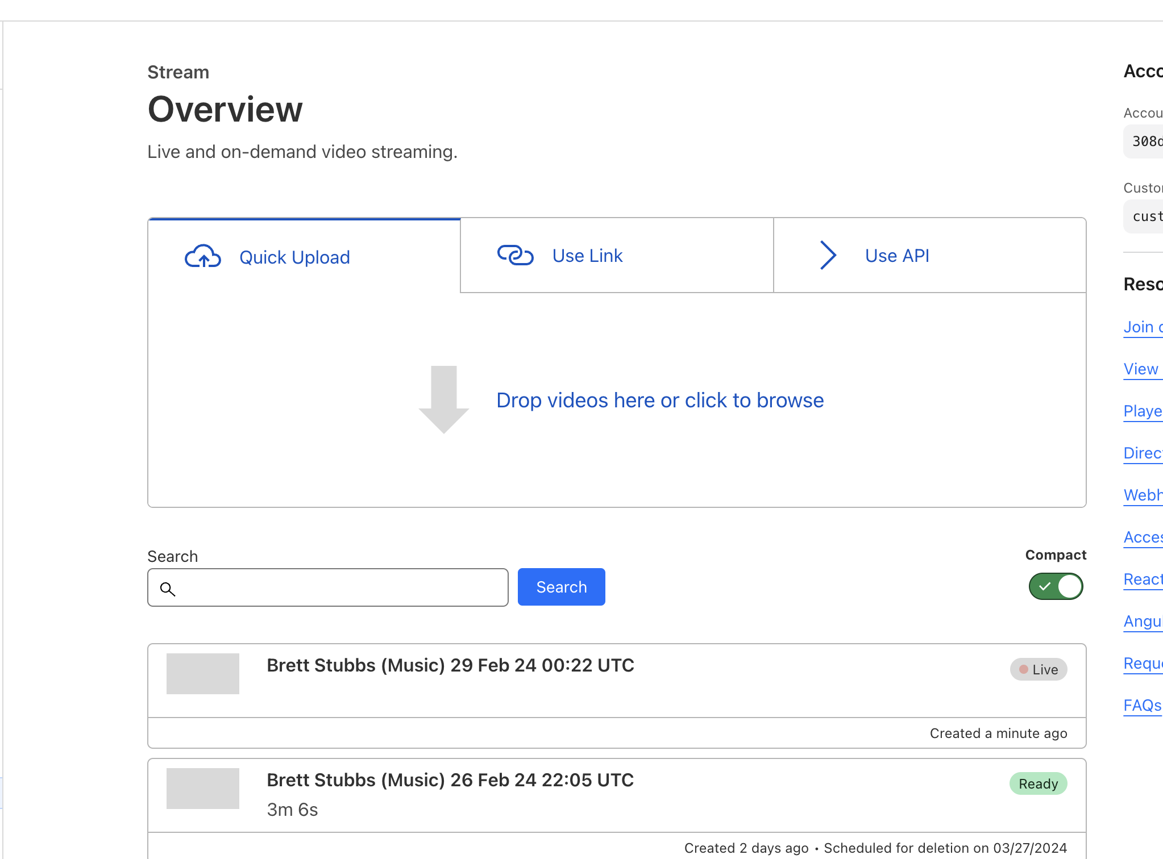Open Brett Stubbs 29 Feb 24 00:22 video
This screenshot has width=1163, height=859.
click(450, 665)
